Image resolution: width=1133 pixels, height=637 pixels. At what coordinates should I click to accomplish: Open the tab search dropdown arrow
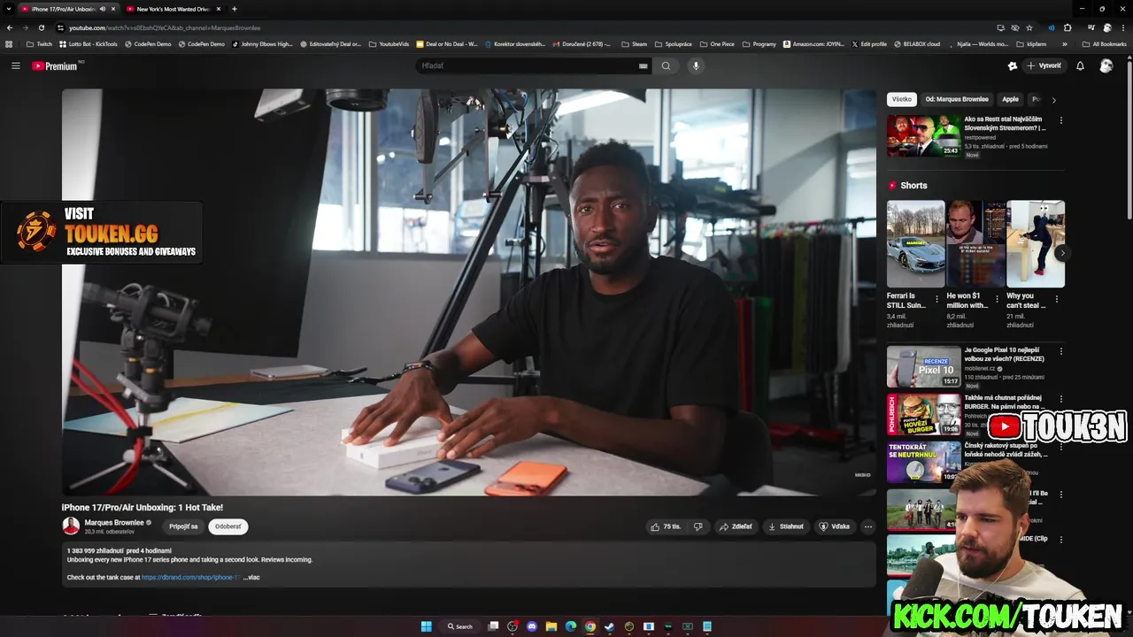tap(8, 9)
